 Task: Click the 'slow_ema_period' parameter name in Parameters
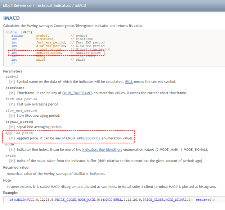pyautogui.click(x=21, y=111)
